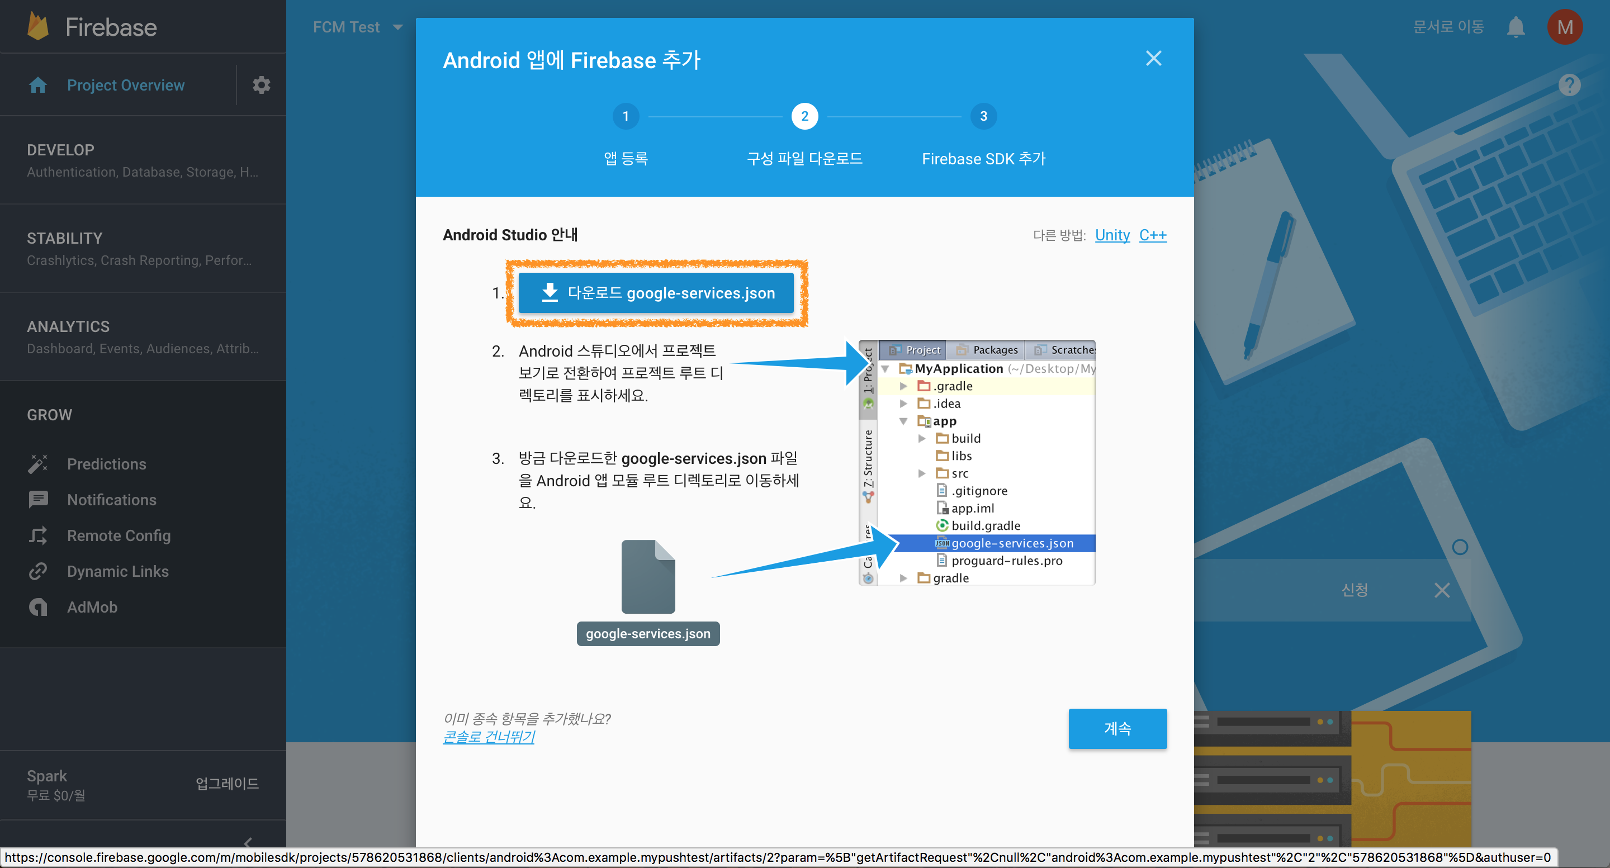
Task: Open Project Overview in sidebar
Action: [x=126, y=85]
